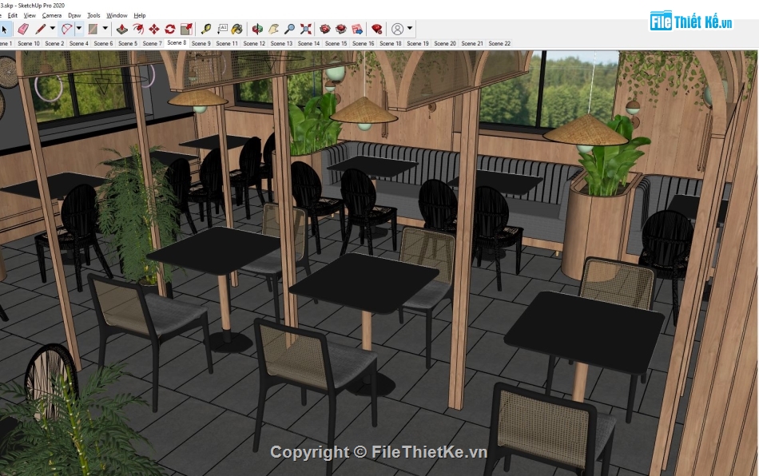This screenshot has width=759, height=476.
Task: Switch to the Scene 14 tab
Action: click(308, 44)
